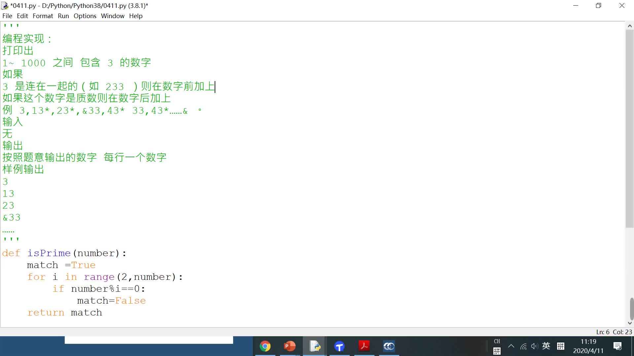Click the sample output line '&33'

click(12, 218)
